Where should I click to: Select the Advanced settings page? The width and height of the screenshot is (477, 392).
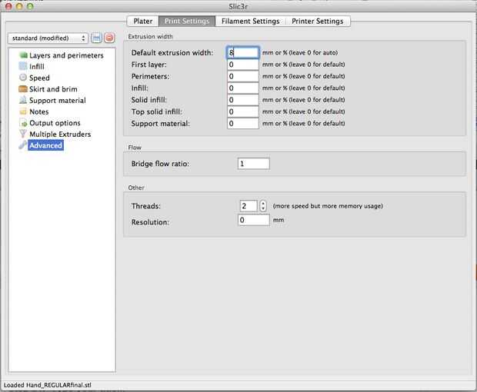tap(45, 145)
